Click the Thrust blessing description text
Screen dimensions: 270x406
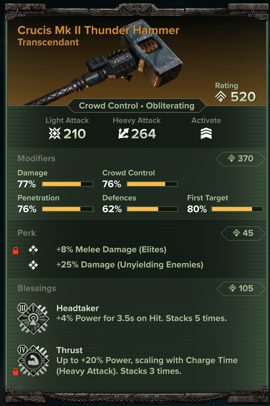pyautogui.click(x=147, y=365)
